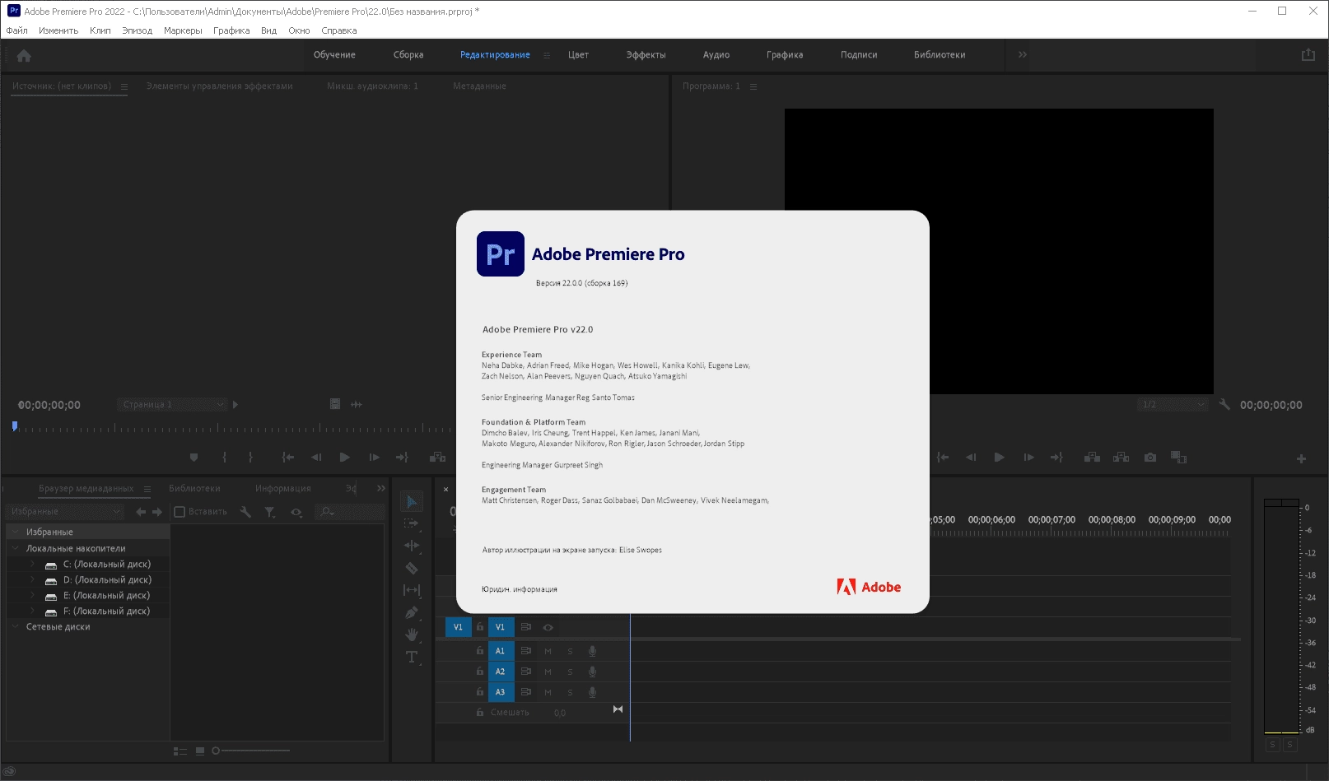The width and height of the screenshot is (1329, 781).
Task: Click Export Frame camera icon in Program monitor
Action: click(1150, 458)
